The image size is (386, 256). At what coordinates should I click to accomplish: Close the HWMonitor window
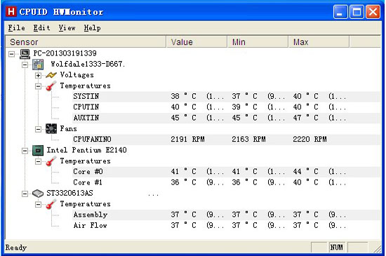(x=373, y=12)
